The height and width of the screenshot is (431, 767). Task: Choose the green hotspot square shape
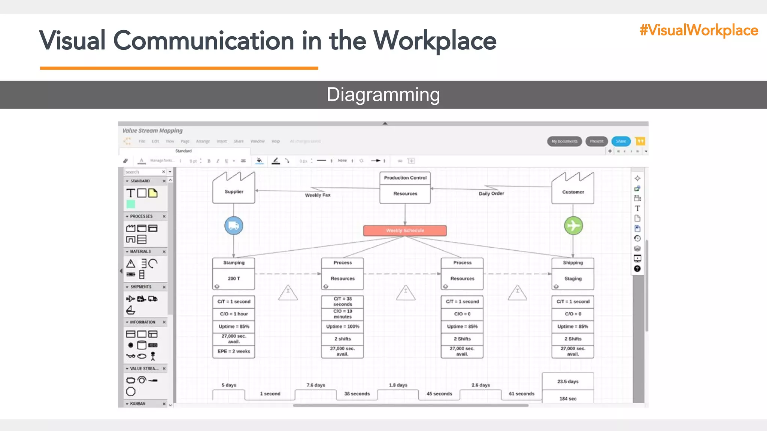coord(130,204)
